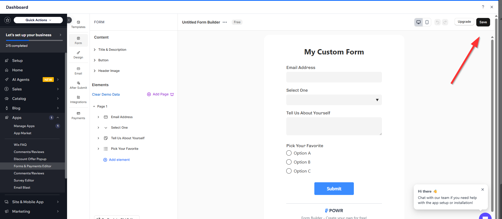Screen dimensions: 502x219
Task: Expand the Header Image section
Action: (x=95, y=71)
